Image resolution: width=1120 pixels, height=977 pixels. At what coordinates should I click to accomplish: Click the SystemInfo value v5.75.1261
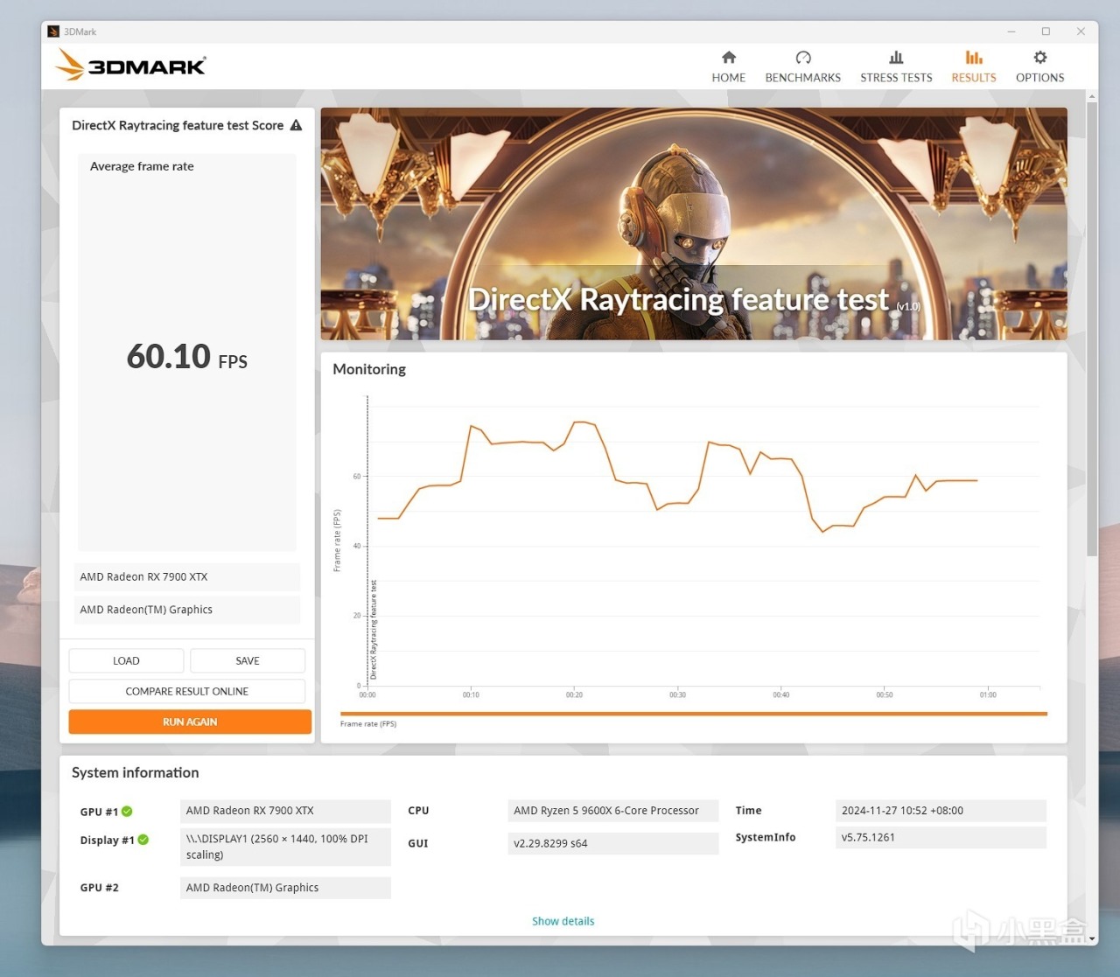click(941, 837)
